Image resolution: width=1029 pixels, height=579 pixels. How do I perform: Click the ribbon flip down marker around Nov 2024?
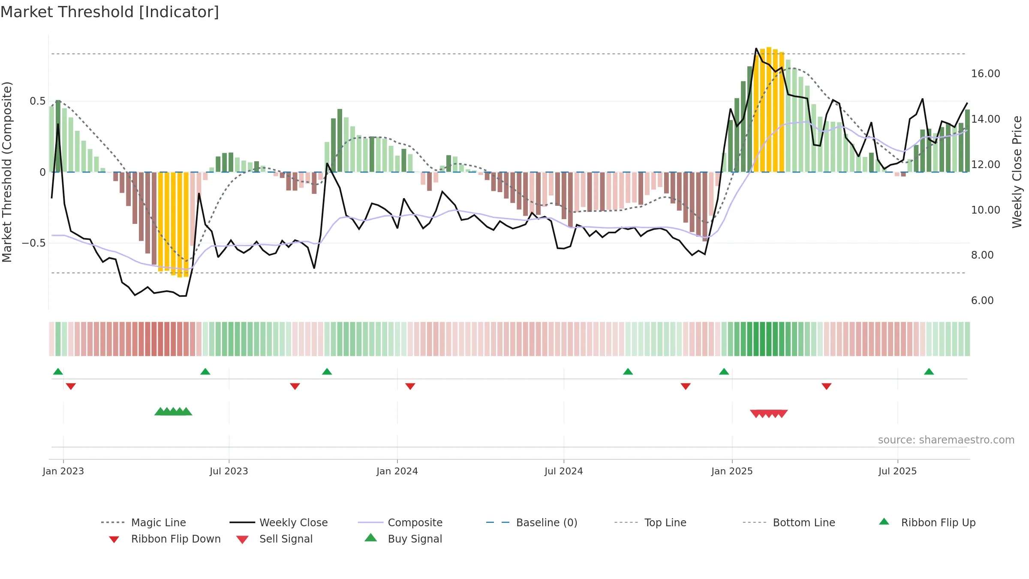coord(686,386)
